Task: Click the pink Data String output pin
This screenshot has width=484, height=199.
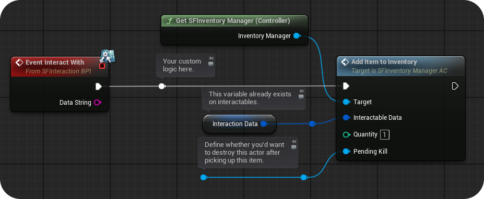Action: pos(98,103)
